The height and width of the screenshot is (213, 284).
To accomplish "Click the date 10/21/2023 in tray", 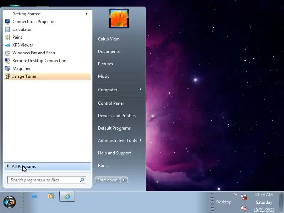I will tap(264, 210).
